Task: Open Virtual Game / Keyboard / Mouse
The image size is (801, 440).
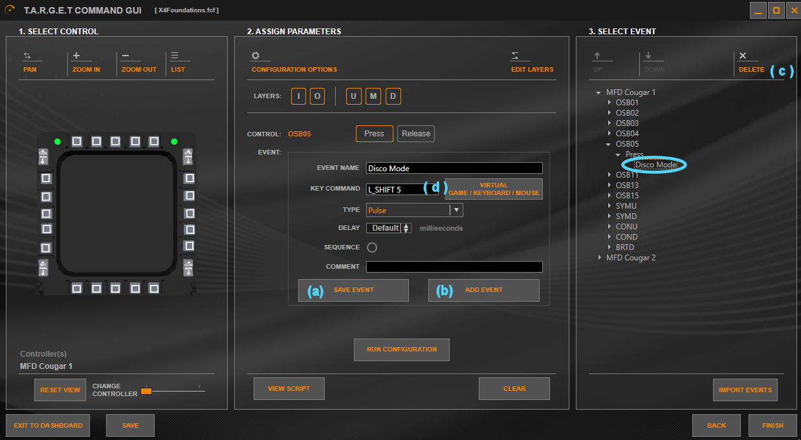Action: [x=494, y=189]
